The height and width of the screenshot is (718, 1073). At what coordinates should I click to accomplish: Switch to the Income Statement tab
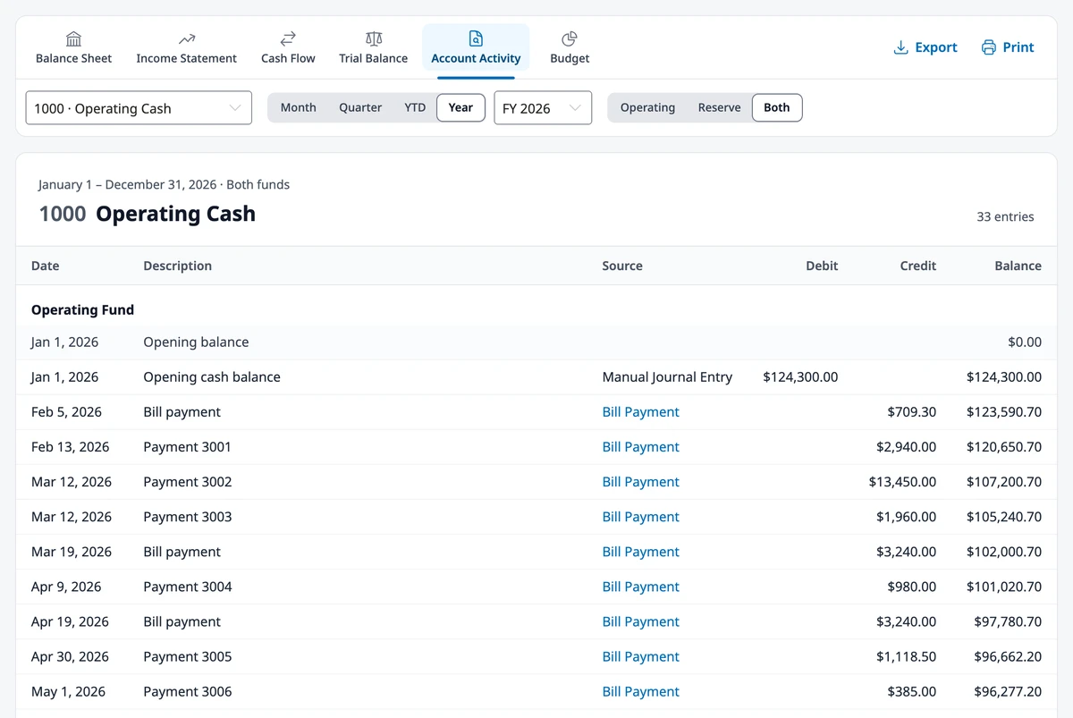click(x=186, y=47)
